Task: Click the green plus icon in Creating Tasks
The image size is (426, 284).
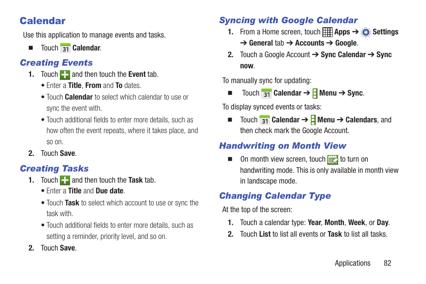Action: pyautogui.click(x=65, y=180)
